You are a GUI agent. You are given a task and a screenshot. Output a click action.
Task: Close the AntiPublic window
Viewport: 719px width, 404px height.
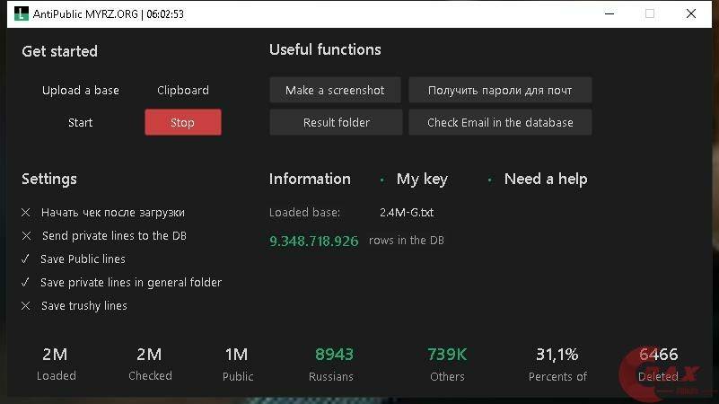pos(690,14)
